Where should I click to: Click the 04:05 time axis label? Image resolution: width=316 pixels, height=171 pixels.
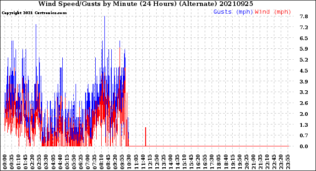click(53, 162)
